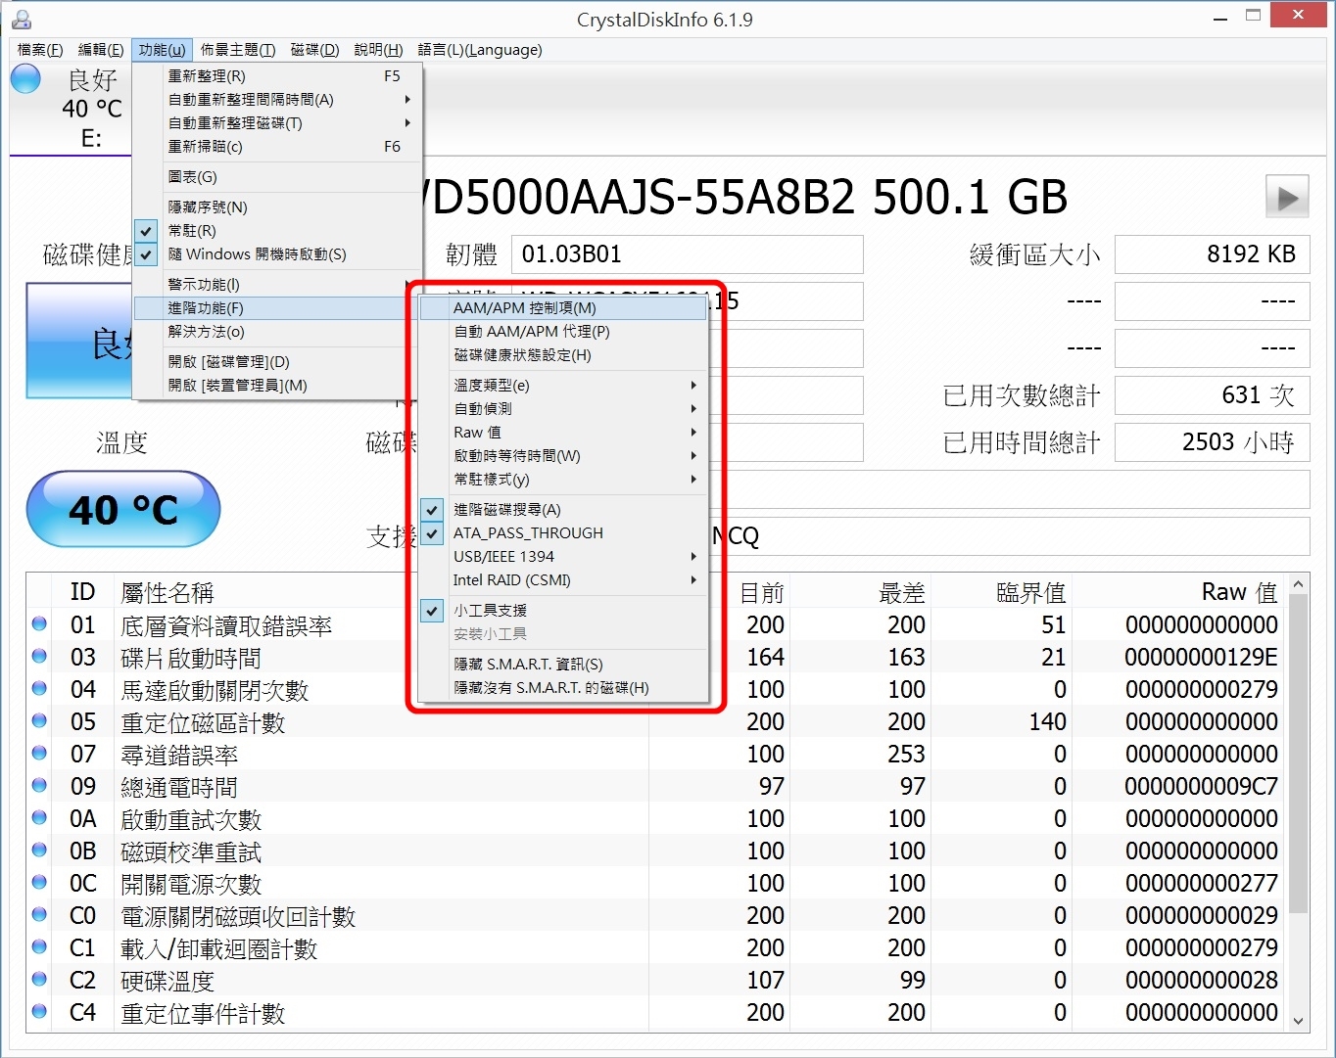Expand 啟動時等待時間(W) submenu
This screenshot has width=1336, height=1058.
pyautogui.click(x=563, y=456)
